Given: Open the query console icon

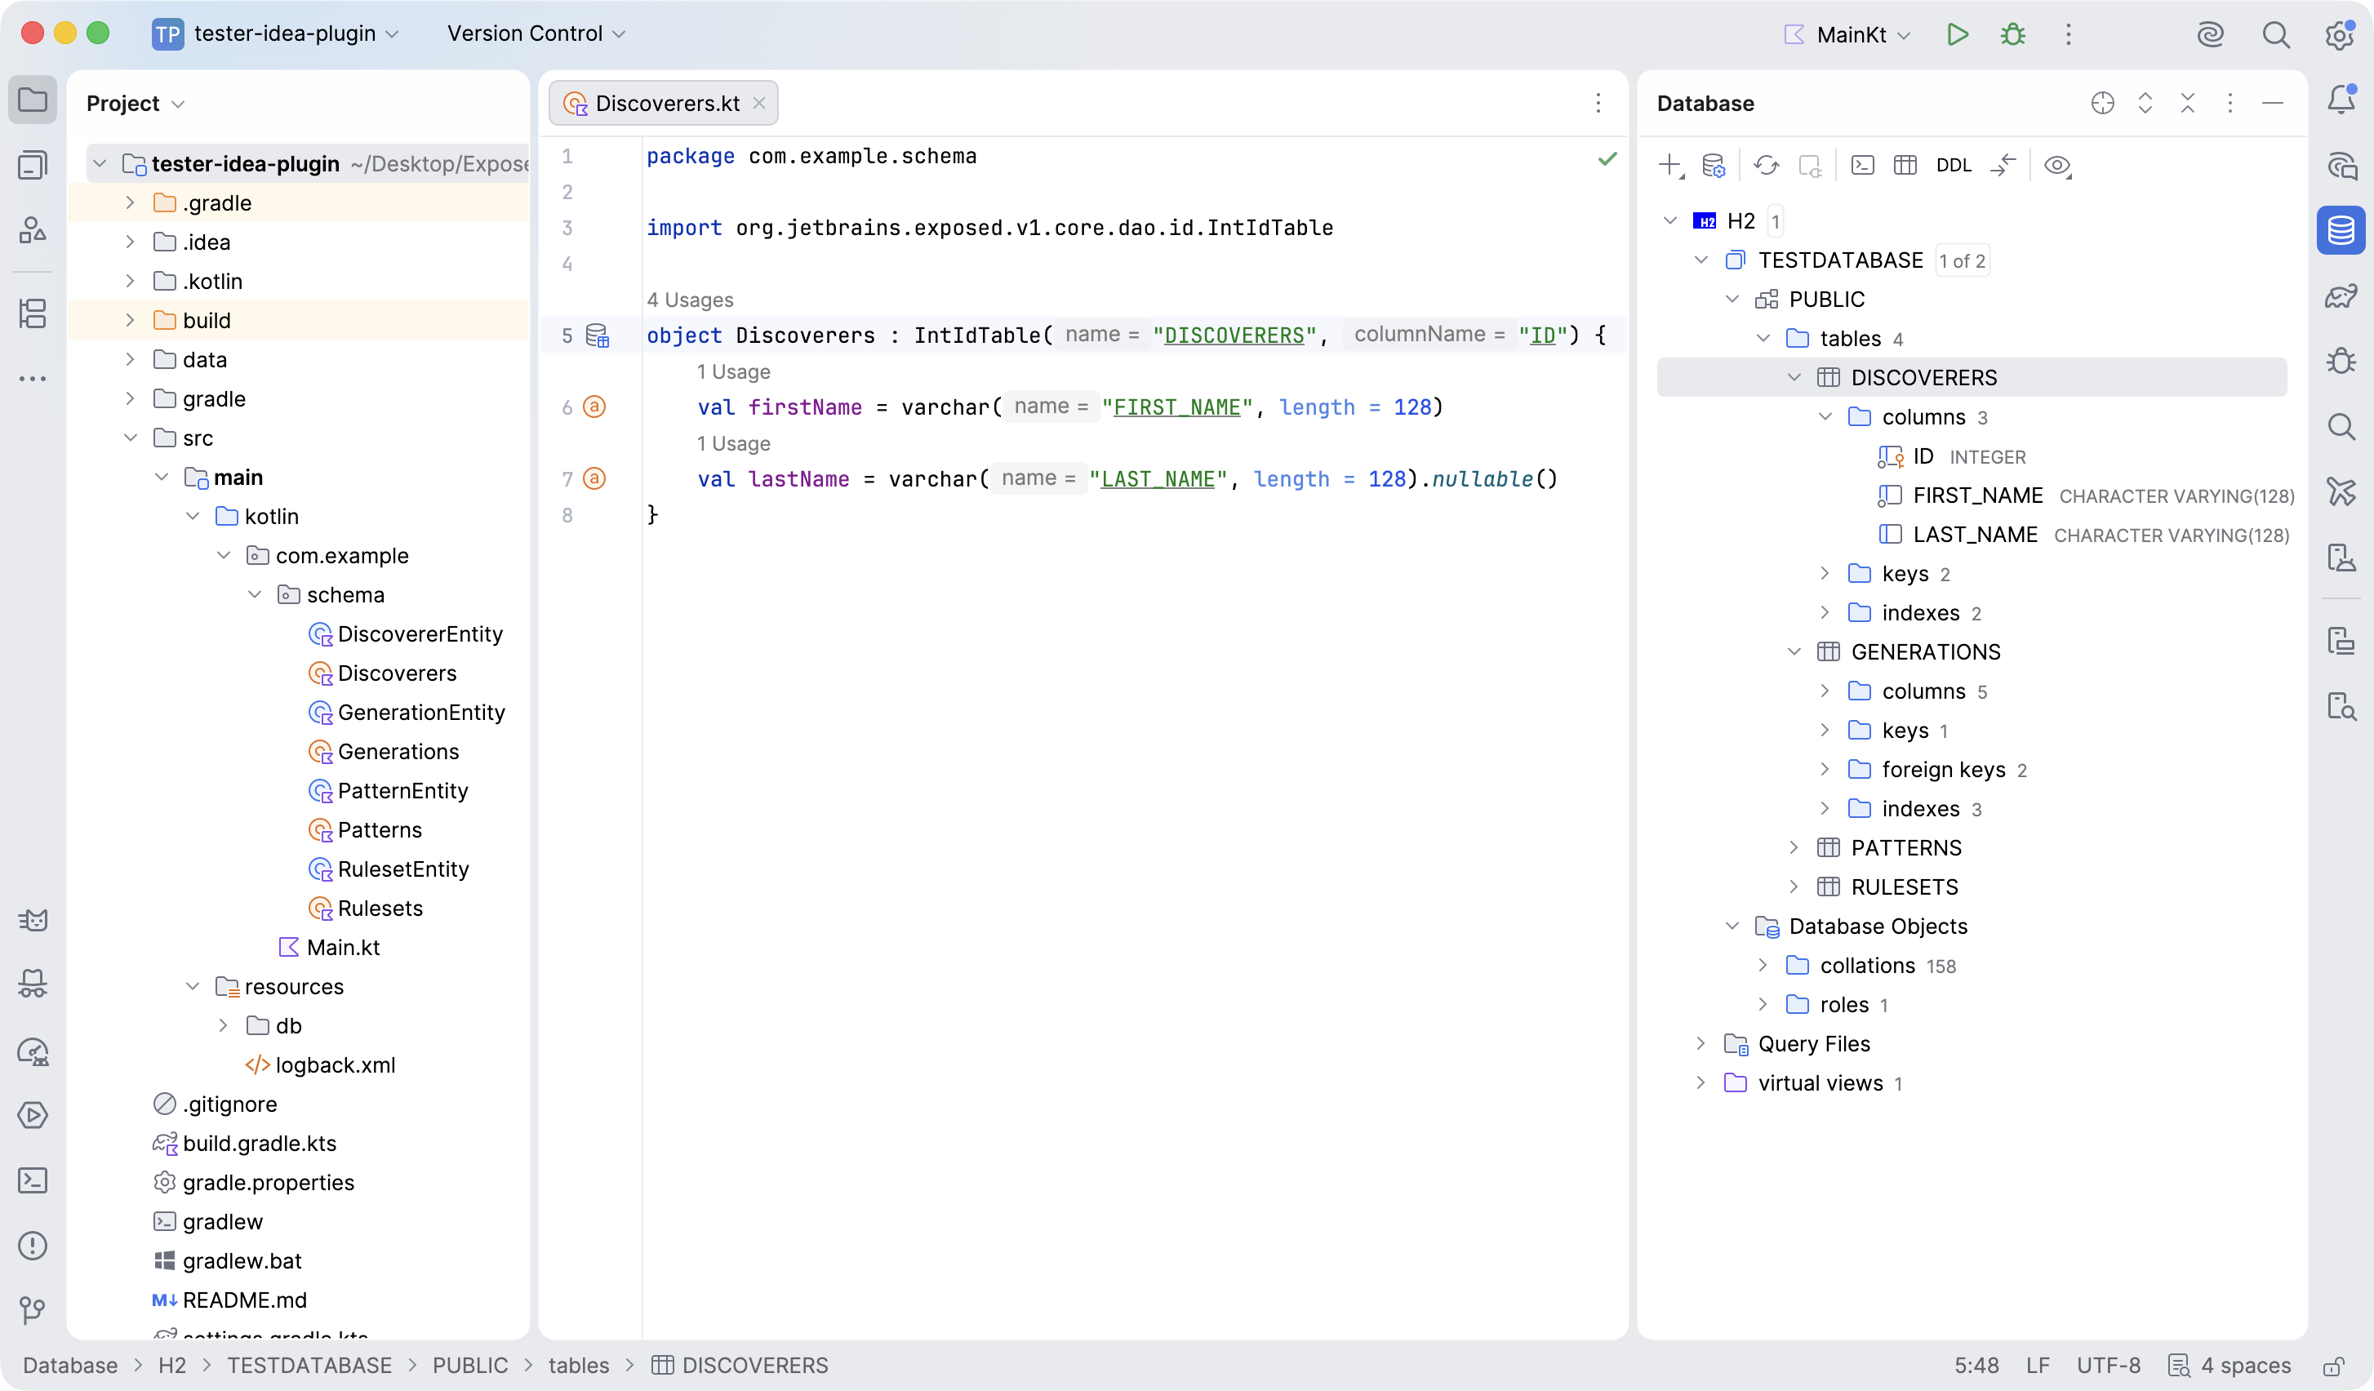Looking at the screenshot, I should tap(1862, 166).
